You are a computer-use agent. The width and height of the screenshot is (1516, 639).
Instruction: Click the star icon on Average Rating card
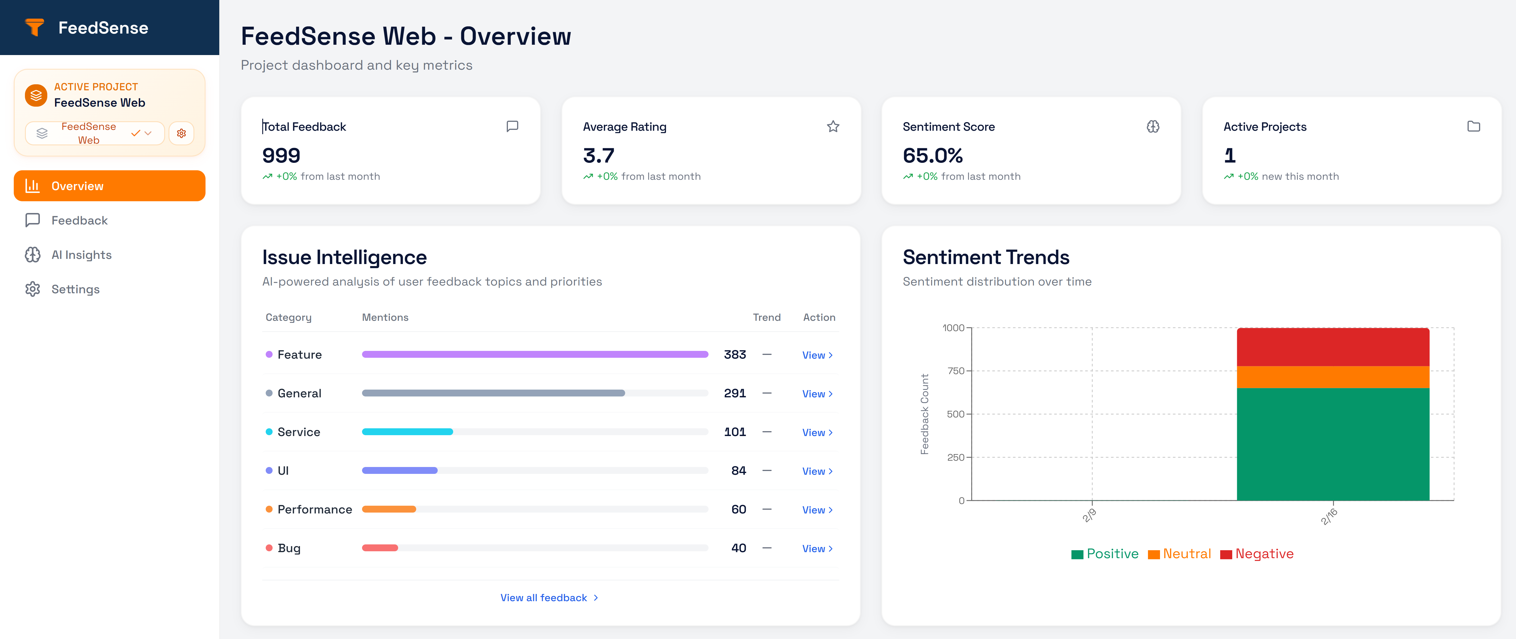point(833,126)
